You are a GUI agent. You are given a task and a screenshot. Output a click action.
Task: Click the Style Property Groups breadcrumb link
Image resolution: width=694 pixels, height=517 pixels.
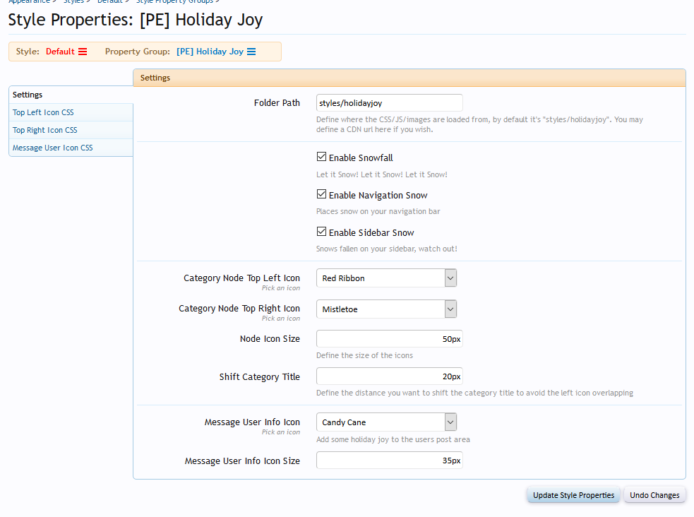coord(175,2)
